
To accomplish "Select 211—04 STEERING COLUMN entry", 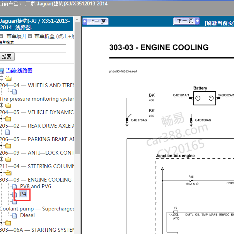I will click(x=37, y=166).
